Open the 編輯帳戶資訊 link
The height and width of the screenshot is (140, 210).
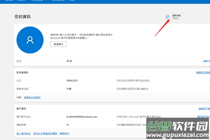pos(204,108)
